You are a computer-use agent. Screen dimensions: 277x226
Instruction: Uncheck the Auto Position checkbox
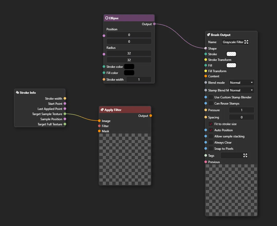[211, 130]
